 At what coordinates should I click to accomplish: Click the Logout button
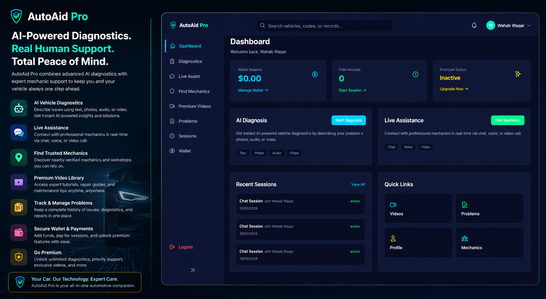(181, 247)
